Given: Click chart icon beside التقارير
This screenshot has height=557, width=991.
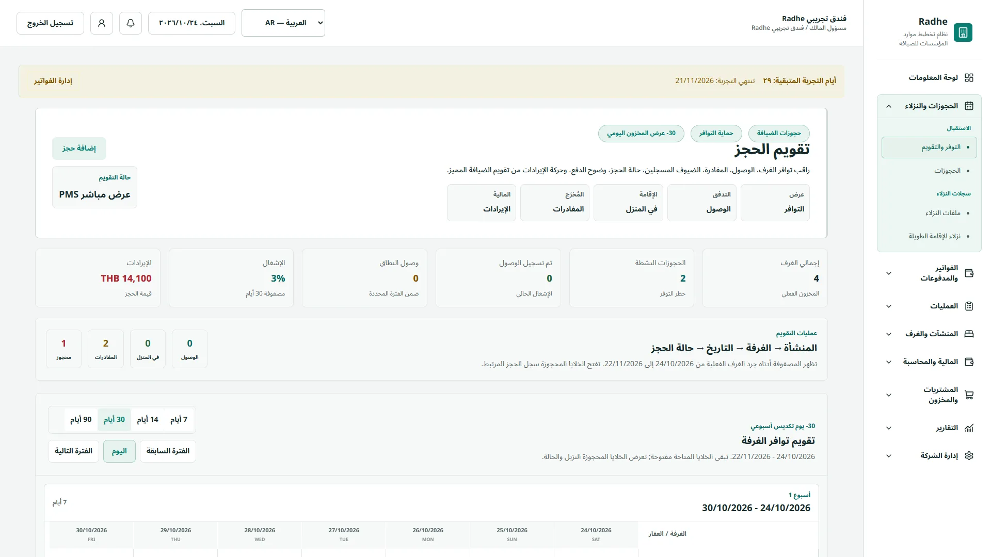Looking at the screenshot, I should 969,428.
